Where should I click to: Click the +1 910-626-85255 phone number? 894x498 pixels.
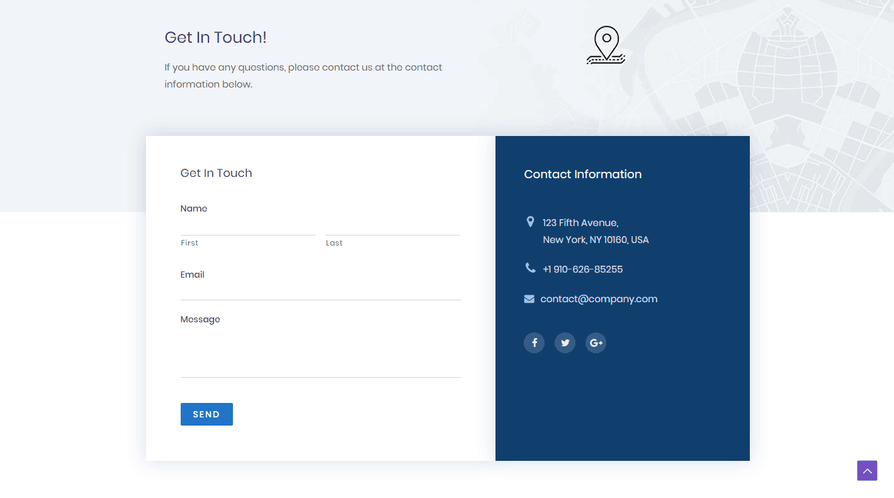[582, 269]
